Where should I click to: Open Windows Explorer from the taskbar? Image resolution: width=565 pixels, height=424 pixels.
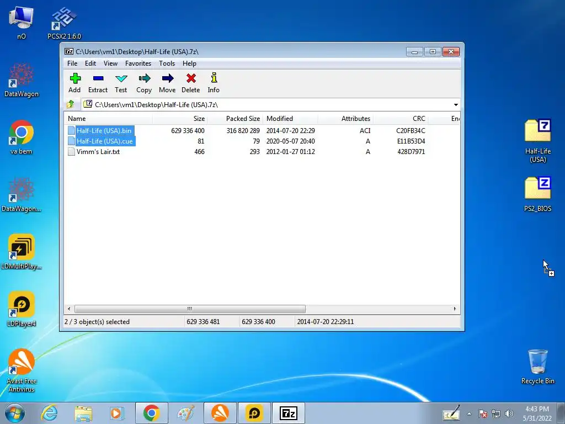pyautogui.click(x=83, y=413)
